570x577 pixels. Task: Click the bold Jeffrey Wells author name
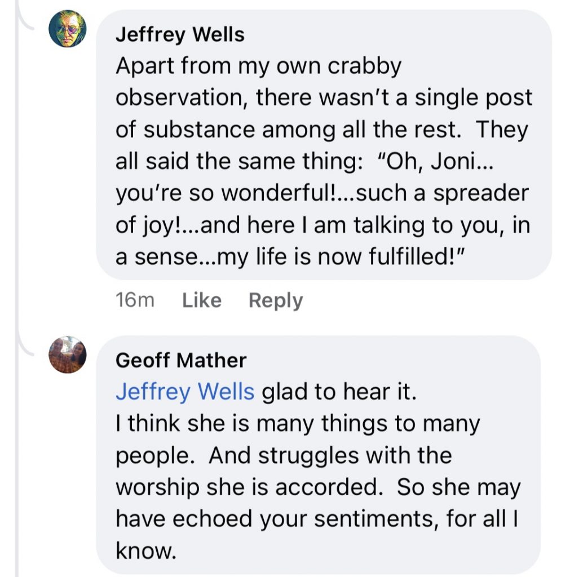pos(180,35)
